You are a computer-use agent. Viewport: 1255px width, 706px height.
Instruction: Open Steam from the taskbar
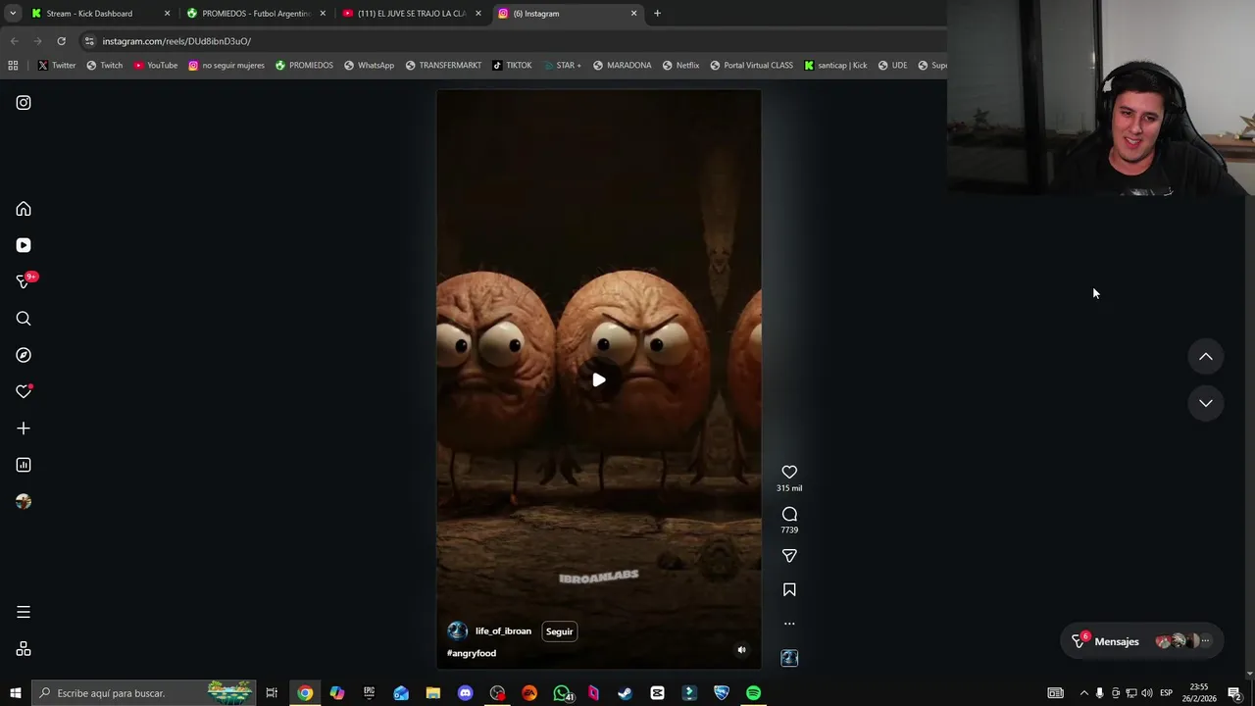(x=625, y=693)
